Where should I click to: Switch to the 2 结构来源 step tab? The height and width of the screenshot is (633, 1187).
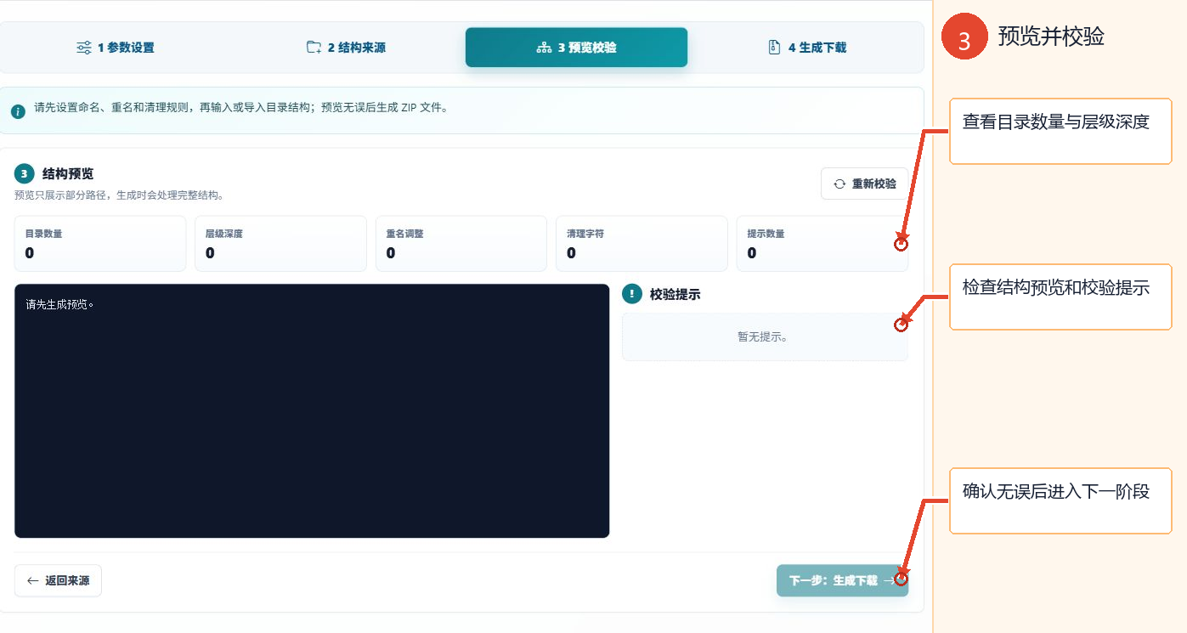346,48
